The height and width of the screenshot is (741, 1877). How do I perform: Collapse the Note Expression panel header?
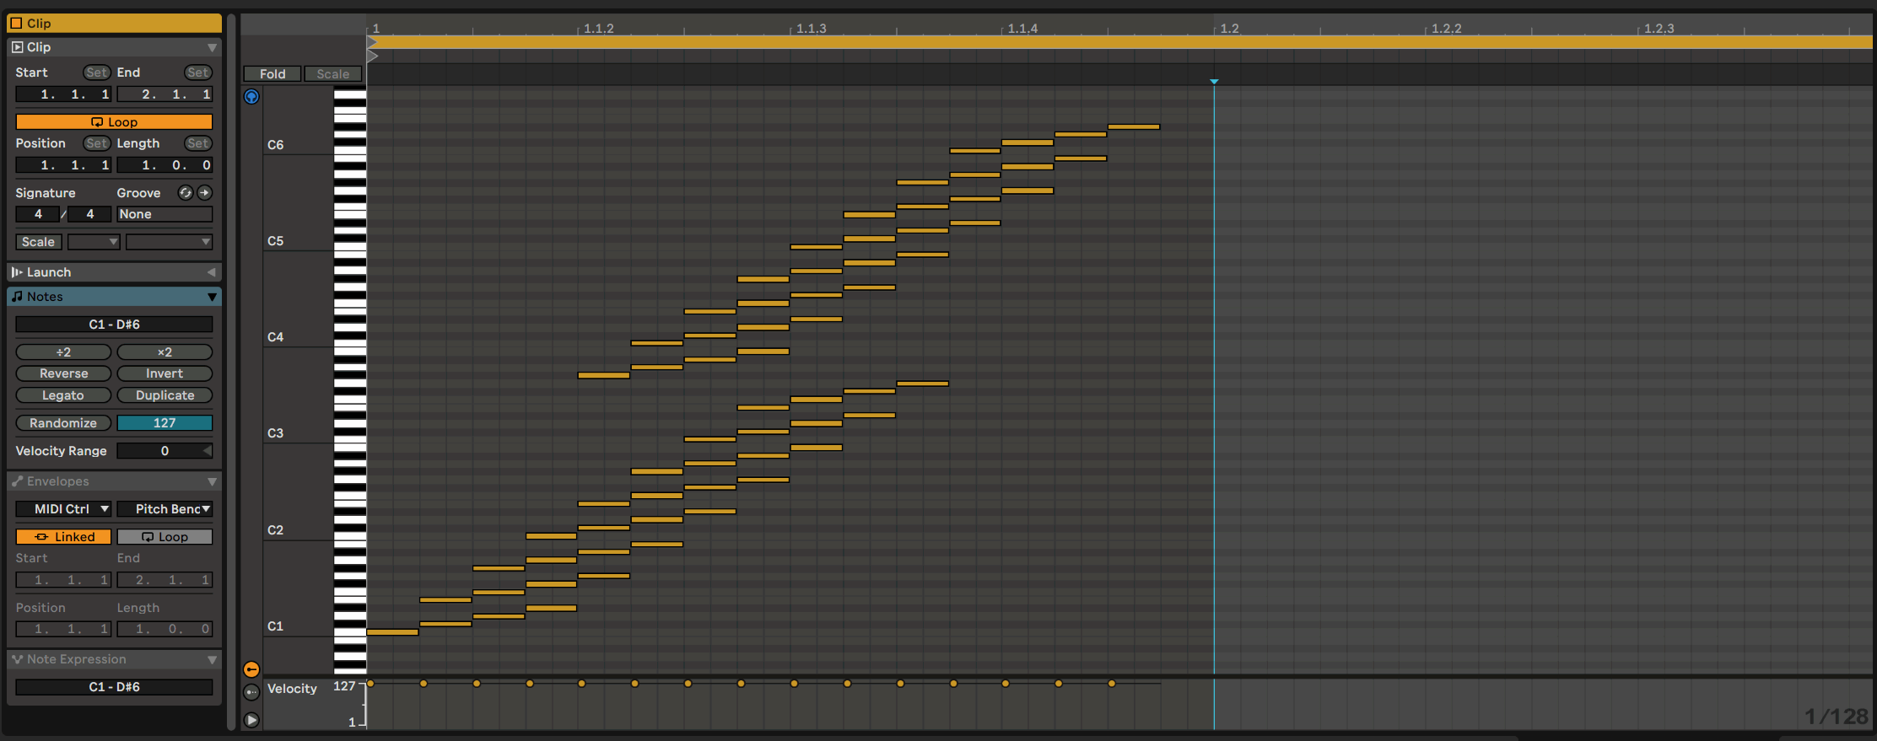pos(212,659)
